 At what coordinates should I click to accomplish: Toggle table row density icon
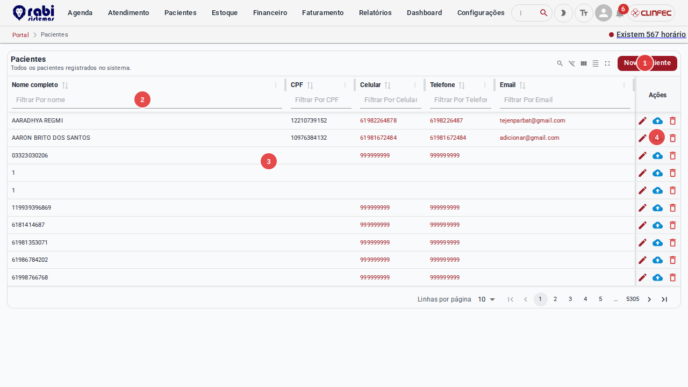pyautogui.click(x=596, y=63)
